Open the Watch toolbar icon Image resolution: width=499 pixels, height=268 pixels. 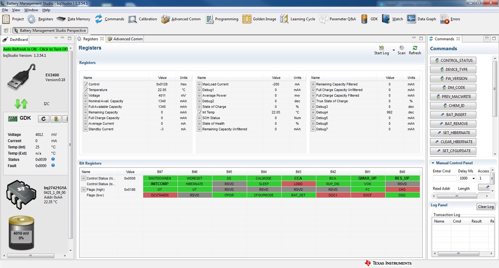tap(386, 19)
